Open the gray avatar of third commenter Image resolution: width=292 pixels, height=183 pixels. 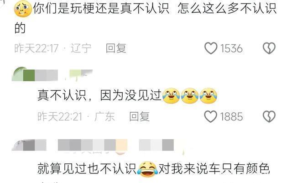click(x=17, y=146)
